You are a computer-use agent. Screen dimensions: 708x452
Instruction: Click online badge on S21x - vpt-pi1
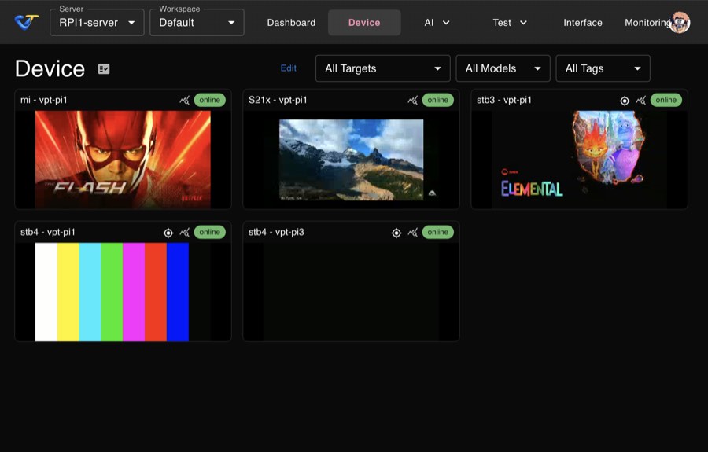438,100
